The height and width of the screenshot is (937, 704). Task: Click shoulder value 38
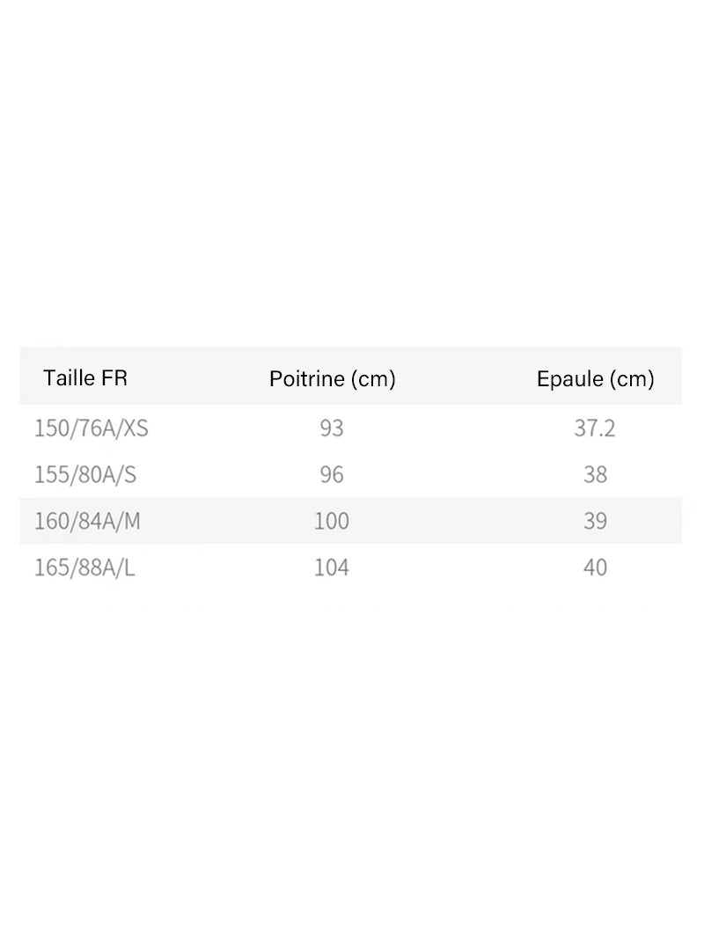click(x=595, y=475)
